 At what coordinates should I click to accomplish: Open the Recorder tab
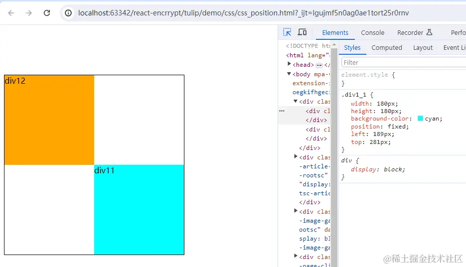point(410,32)
